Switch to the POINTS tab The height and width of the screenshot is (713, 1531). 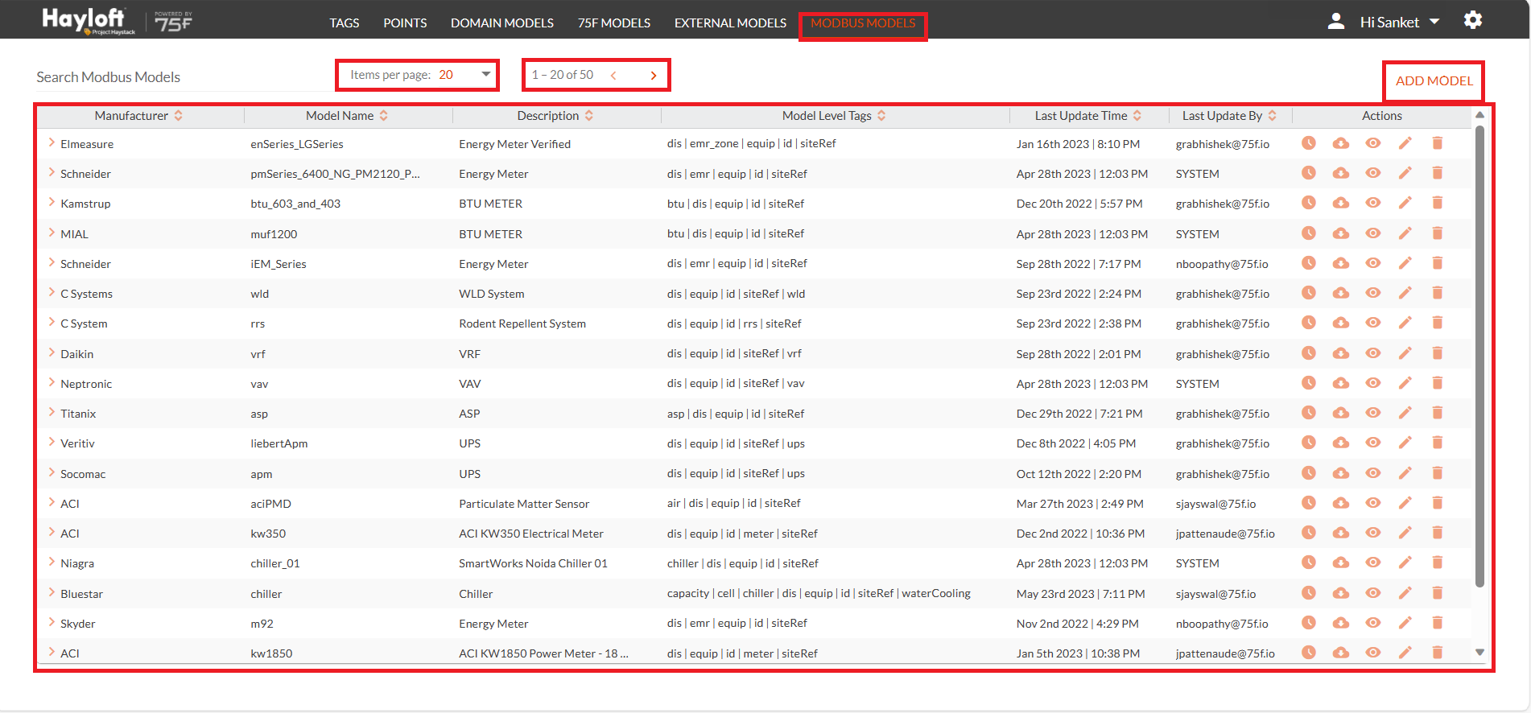(405, 23)
